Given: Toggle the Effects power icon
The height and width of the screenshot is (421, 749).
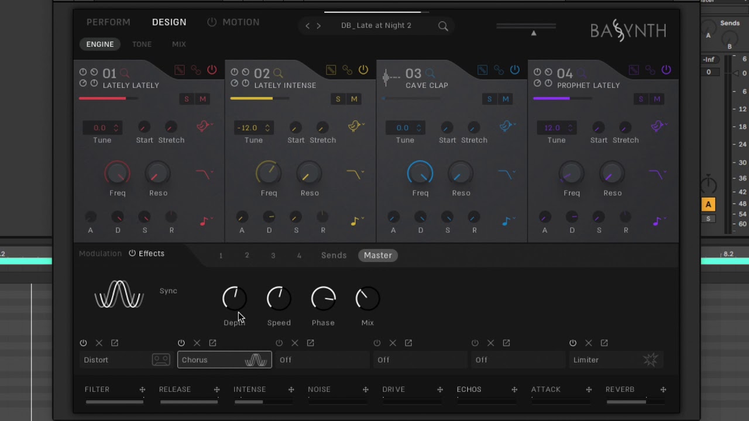Looking at the screenshot, I should (x=132, y=253).
